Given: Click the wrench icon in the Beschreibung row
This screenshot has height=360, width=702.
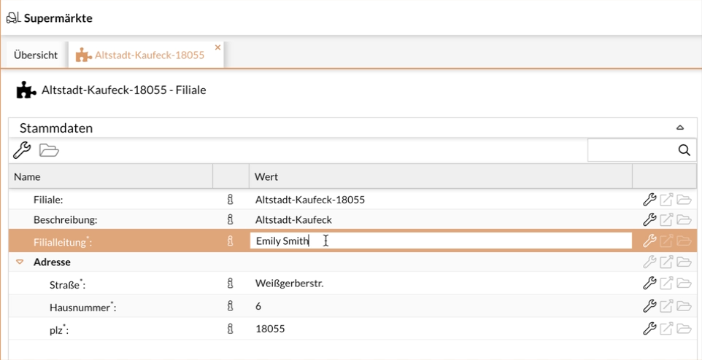Looking at the screenshot, I should [x=649, y=219].
